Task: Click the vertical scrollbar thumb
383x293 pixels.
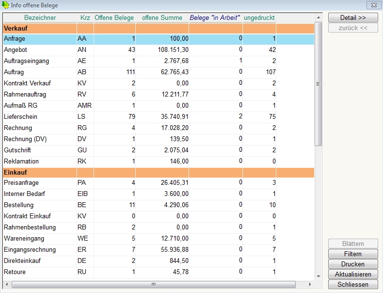Action: pos(319,83)
